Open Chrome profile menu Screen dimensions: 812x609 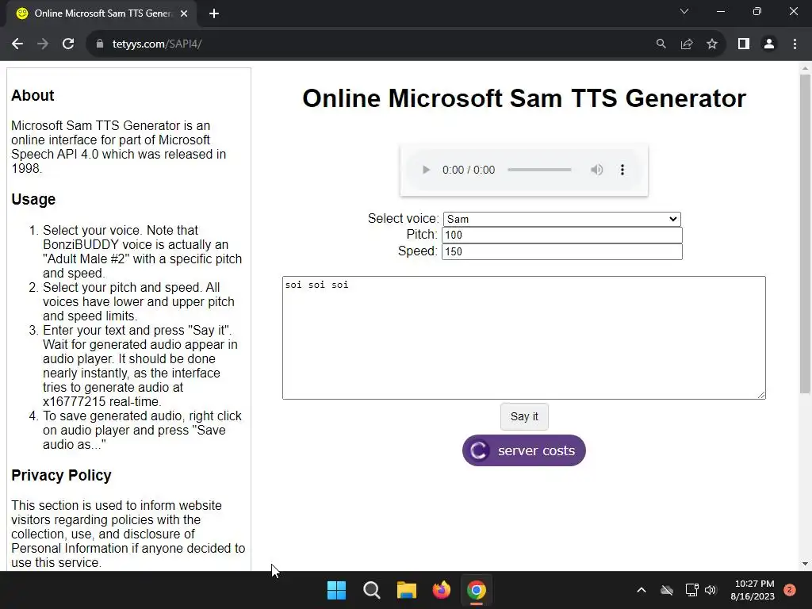[769, 44]
